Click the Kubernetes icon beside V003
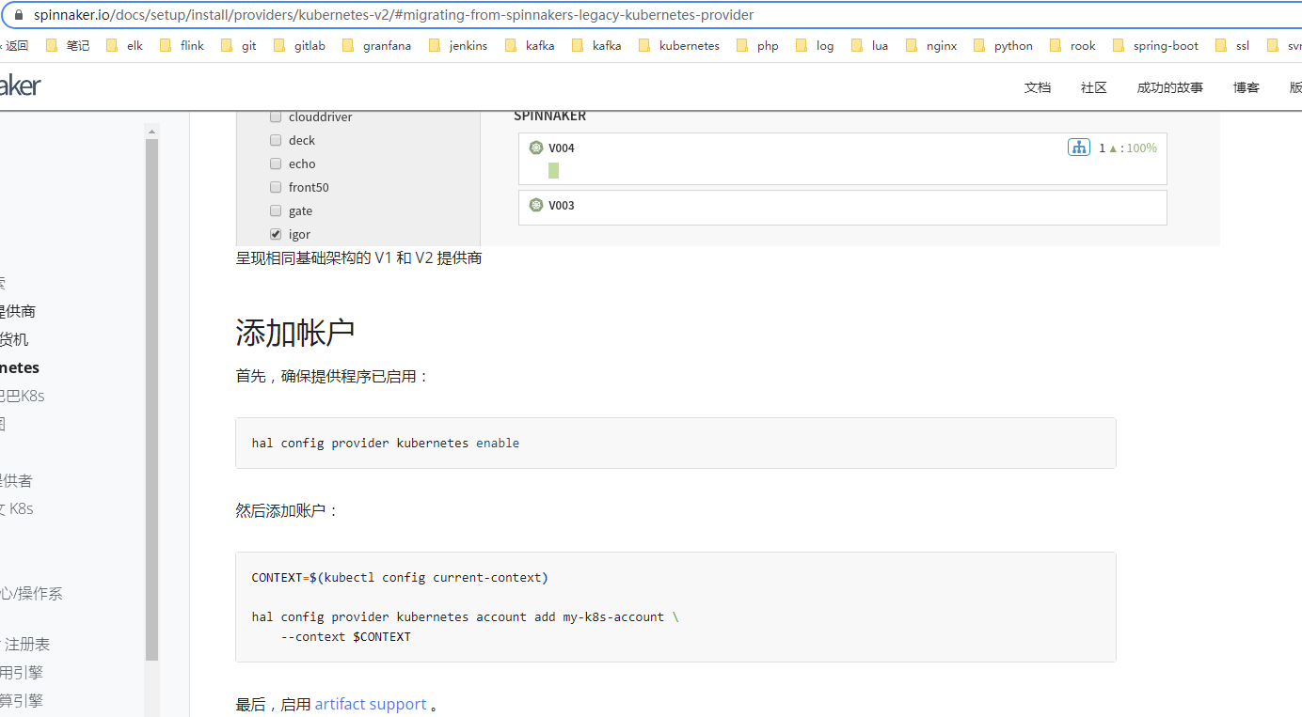This screenshot has height=717, width=1302. [536, 205]
